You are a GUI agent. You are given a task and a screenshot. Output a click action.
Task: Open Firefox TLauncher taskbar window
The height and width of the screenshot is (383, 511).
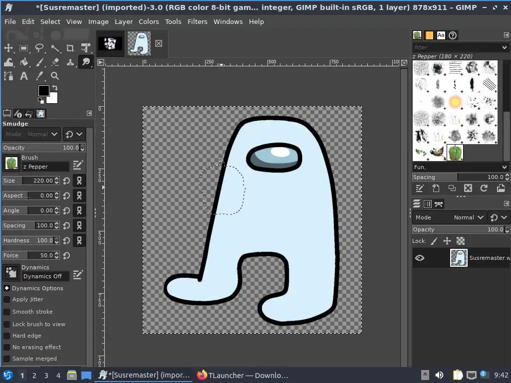[243, 375]
